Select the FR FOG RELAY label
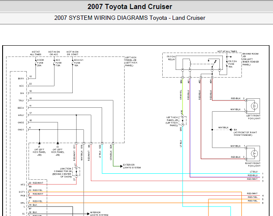The image size is (273, 216). (x=171, y=58)
